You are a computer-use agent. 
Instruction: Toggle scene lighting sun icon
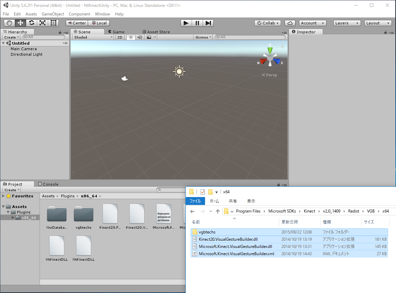click(131, 37)
